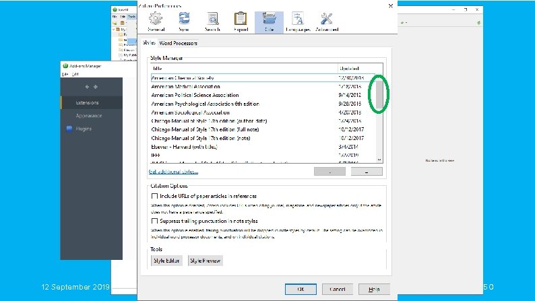Viewport: 535px width, 301px height.
Task: Open Edit menu in main library window
Action: (x=123, y=16)
